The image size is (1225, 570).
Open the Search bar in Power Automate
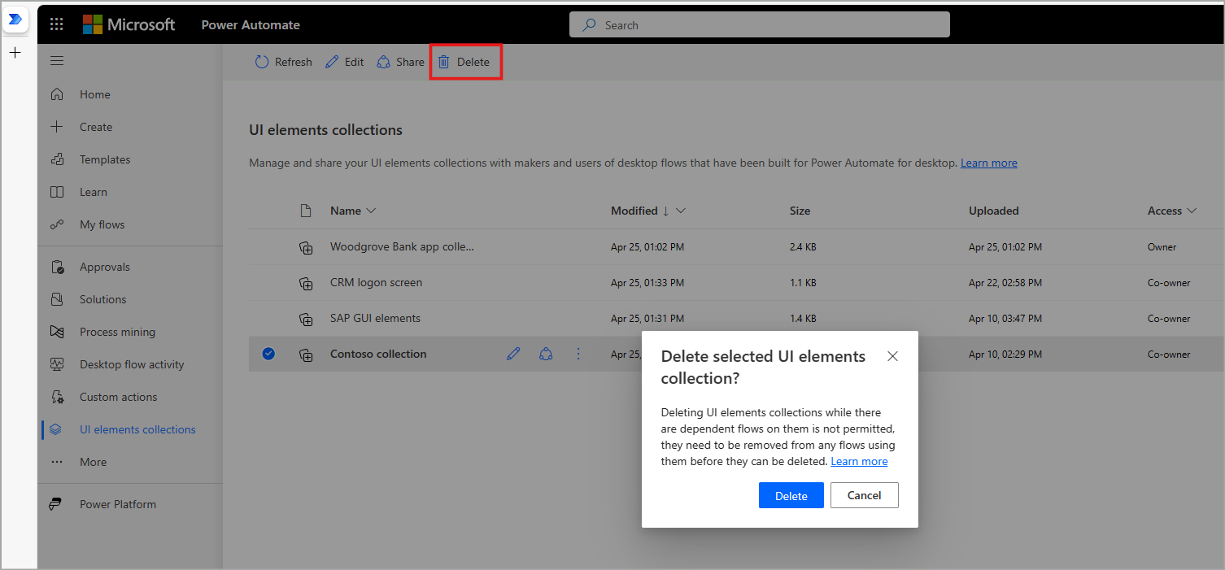(758, 24)
